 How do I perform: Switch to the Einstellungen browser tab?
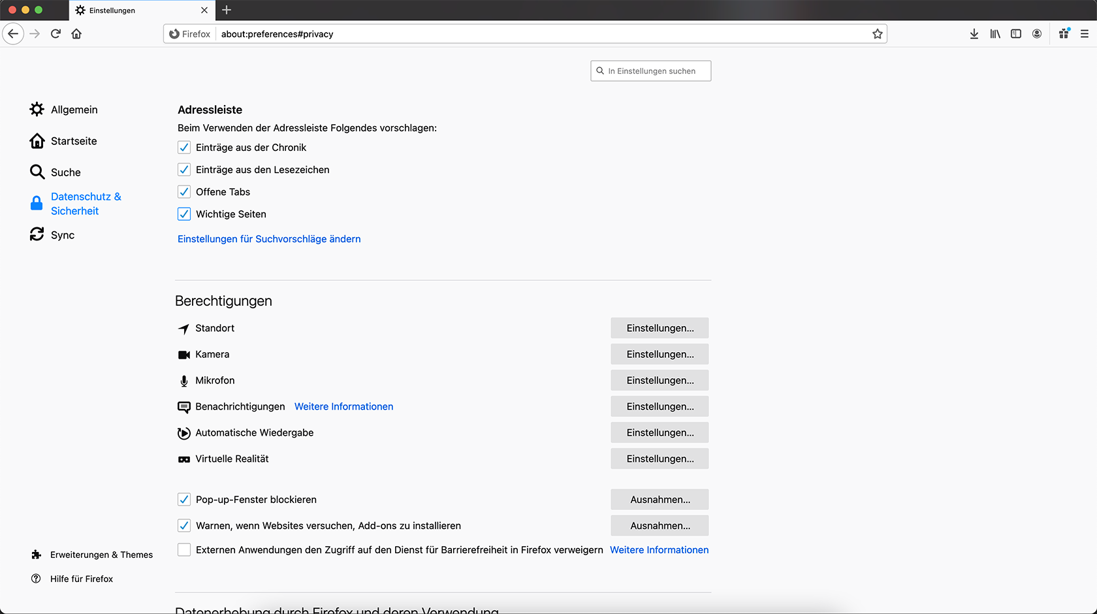142,10
